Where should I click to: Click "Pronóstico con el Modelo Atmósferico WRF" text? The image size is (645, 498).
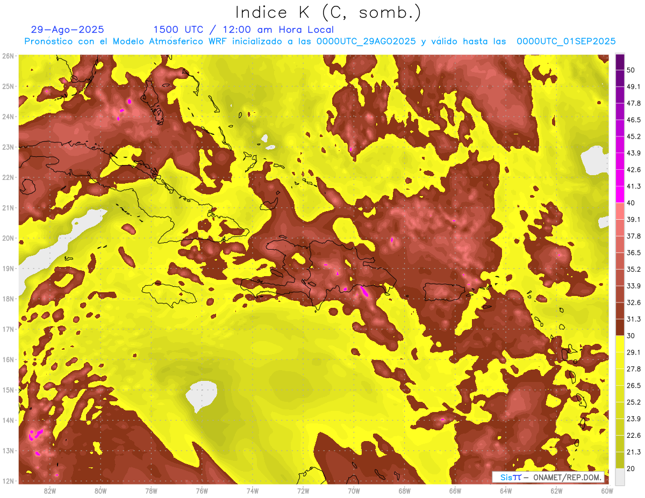[x=126, y=41]
